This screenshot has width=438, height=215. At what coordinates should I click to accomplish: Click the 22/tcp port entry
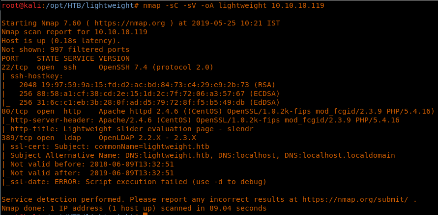click(13, 67)
